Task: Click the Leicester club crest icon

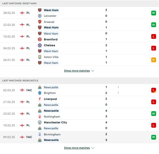Action: coord(40,16)
